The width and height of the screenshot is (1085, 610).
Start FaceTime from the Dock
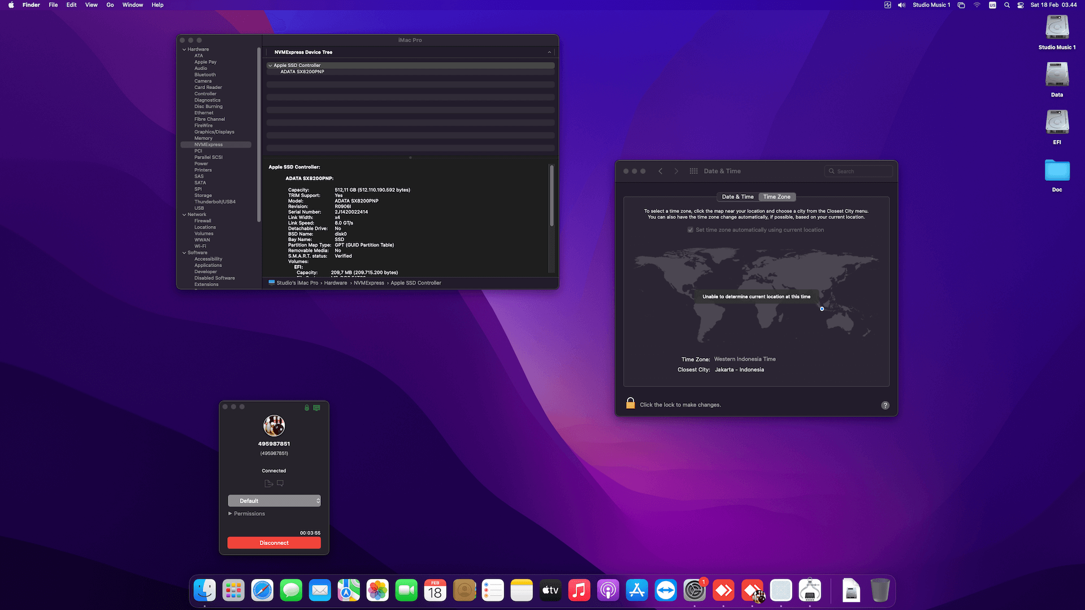point(406,591)
